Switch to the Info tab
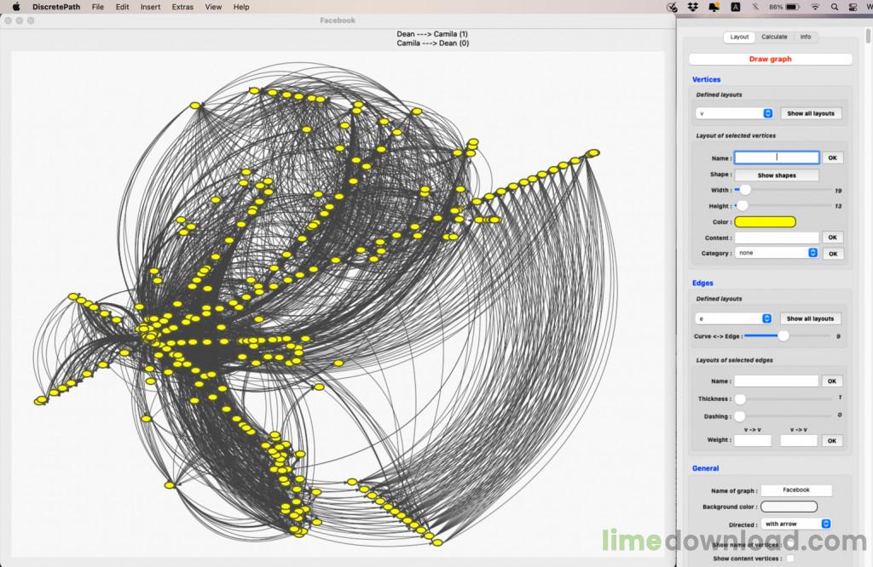Screen dimensions: 873x567 point(805,37)
